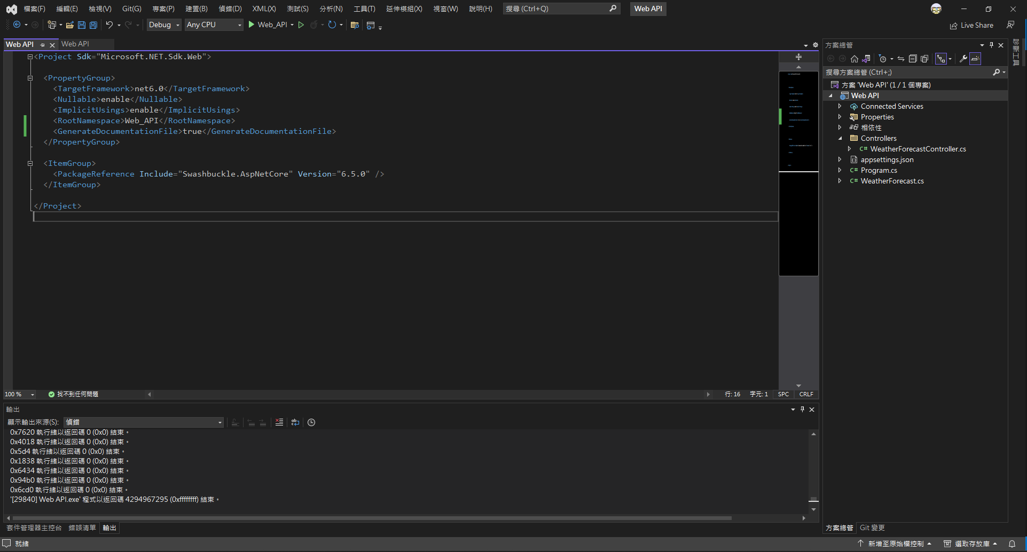Open the 工具(T) menu

pyautogui.click(x=364, y=9)
